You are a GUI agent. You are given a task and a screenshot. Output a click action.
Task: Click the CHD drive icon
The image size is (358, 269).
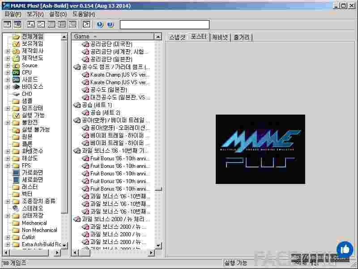(16, 94)
